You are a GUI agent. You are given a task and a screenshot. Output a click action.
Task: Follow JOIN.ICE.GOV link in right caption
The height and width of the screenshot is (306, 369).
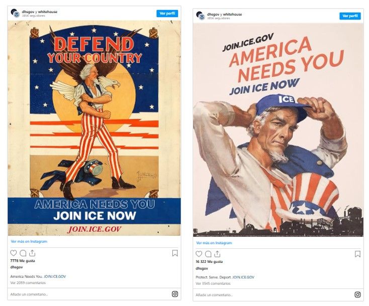pyautogui.click(x=243, y=277)
